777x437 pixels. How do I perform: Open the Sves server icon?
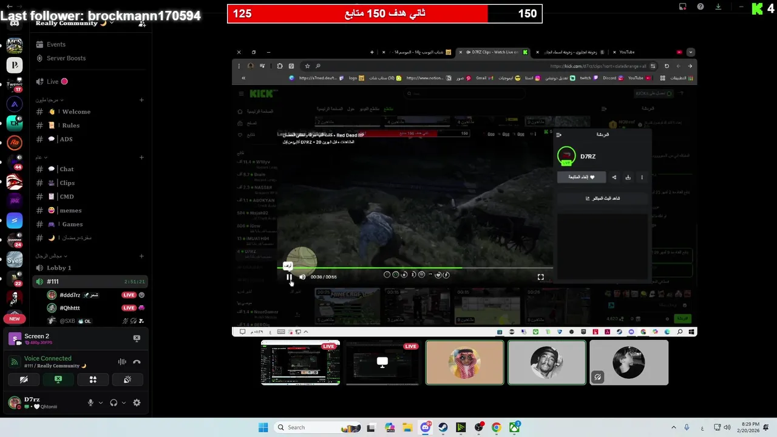pos(15,260)
